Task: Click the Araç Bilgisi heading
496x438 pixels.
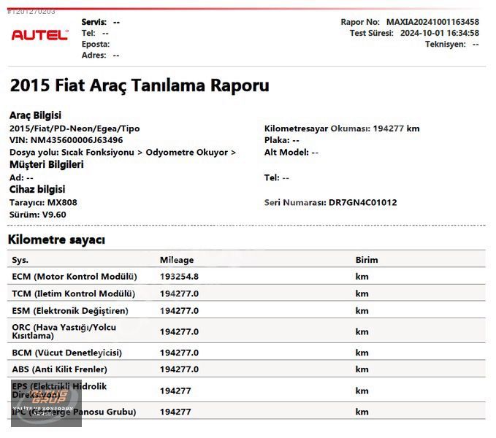Action: coord(35,115)
